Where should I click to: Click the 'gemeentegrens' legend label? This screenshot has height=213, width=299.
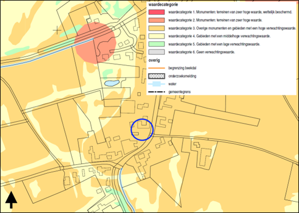click(x=179, y=92)
